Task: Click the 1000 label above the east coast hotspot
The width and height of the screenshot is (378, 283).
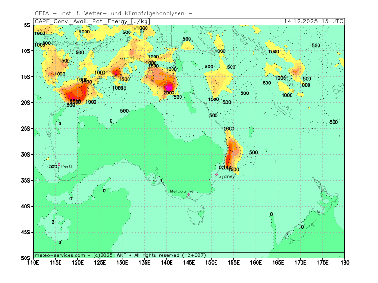Action: point(229,129)
